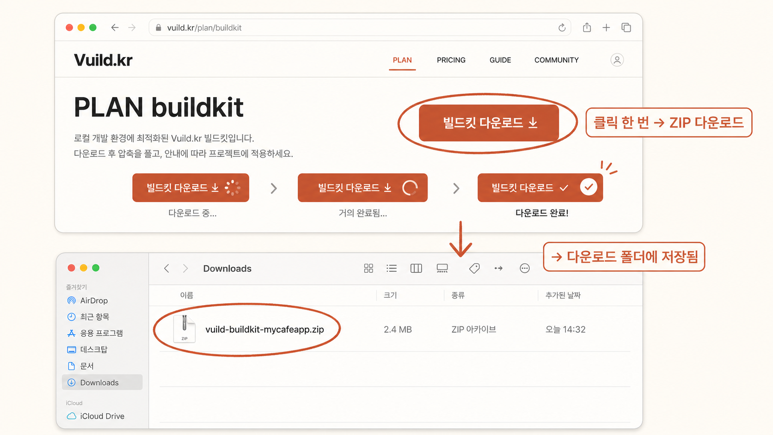Open the Finder more options ellipsis icon

pos(524,269)
